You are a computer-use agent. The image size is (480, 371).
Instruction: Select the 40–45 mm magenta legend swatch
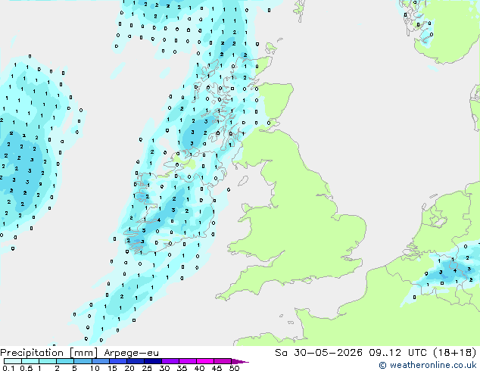pyautogui.click(x=205, y=361)
